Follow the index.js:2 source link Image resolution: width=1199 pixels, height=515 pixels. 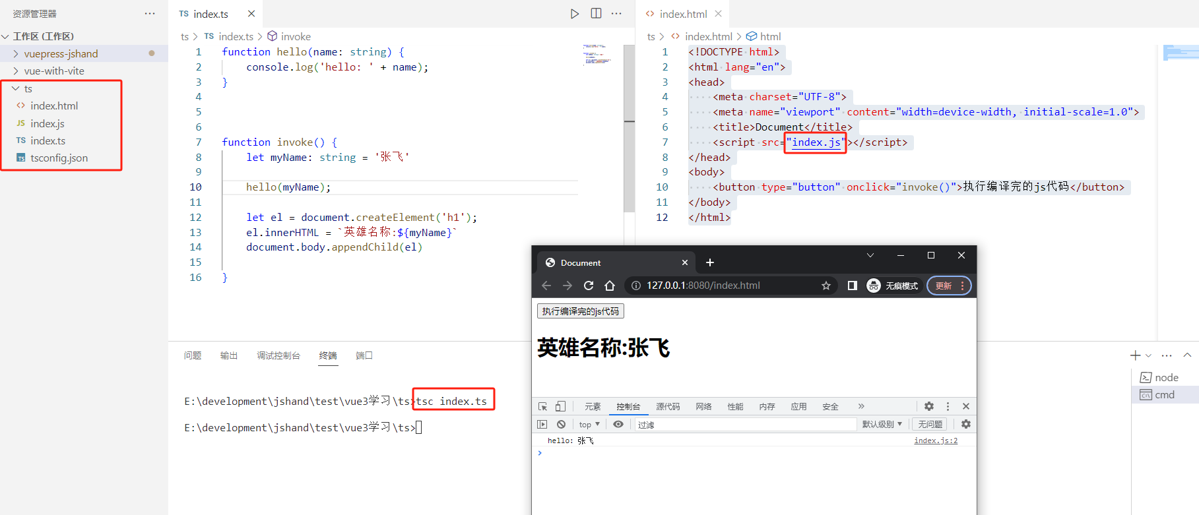pos(936,440)
